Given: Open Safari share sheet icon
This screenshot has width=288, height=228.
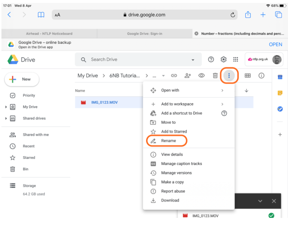Looking at the screenshot, I should pos(248,14).
